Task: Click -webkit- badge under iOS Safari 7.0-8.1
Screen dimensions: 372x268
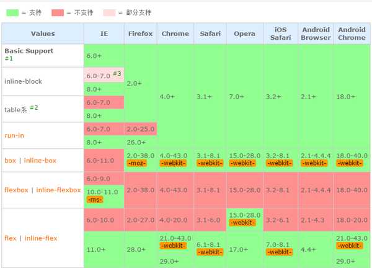Action: coord(279,252)
